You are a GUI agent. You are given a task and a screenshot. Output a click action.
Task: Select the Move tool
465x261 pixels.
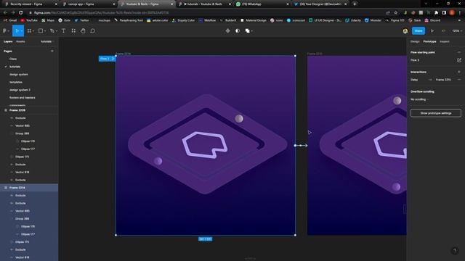point(17,30)
